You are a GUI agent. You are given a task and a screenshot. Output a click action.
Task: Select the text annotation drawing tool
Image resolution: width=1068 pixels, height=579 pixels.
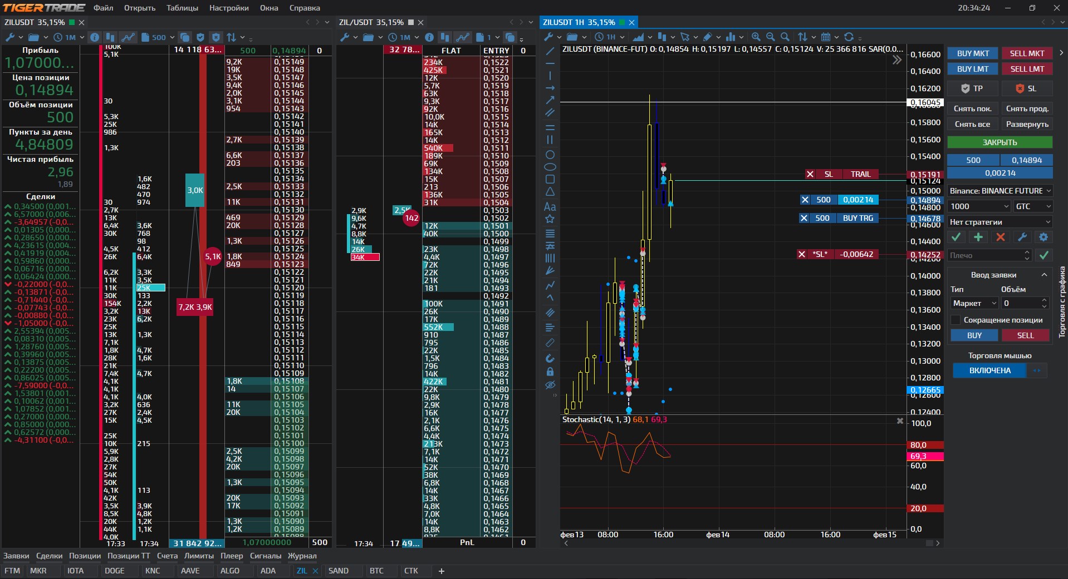(550, 207)
